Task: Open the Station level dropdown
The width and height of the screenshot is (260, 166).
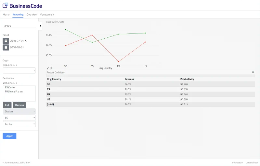Action: (x=19, y=111)
